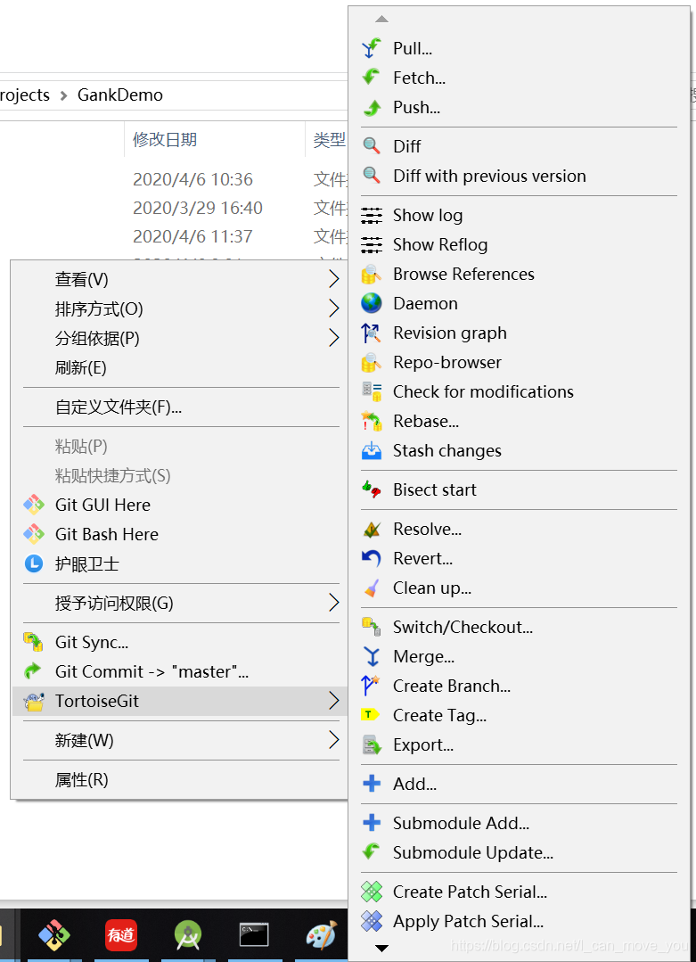Open Show log for the repository
Screen dimensions: 696x962
pos(427,215)
